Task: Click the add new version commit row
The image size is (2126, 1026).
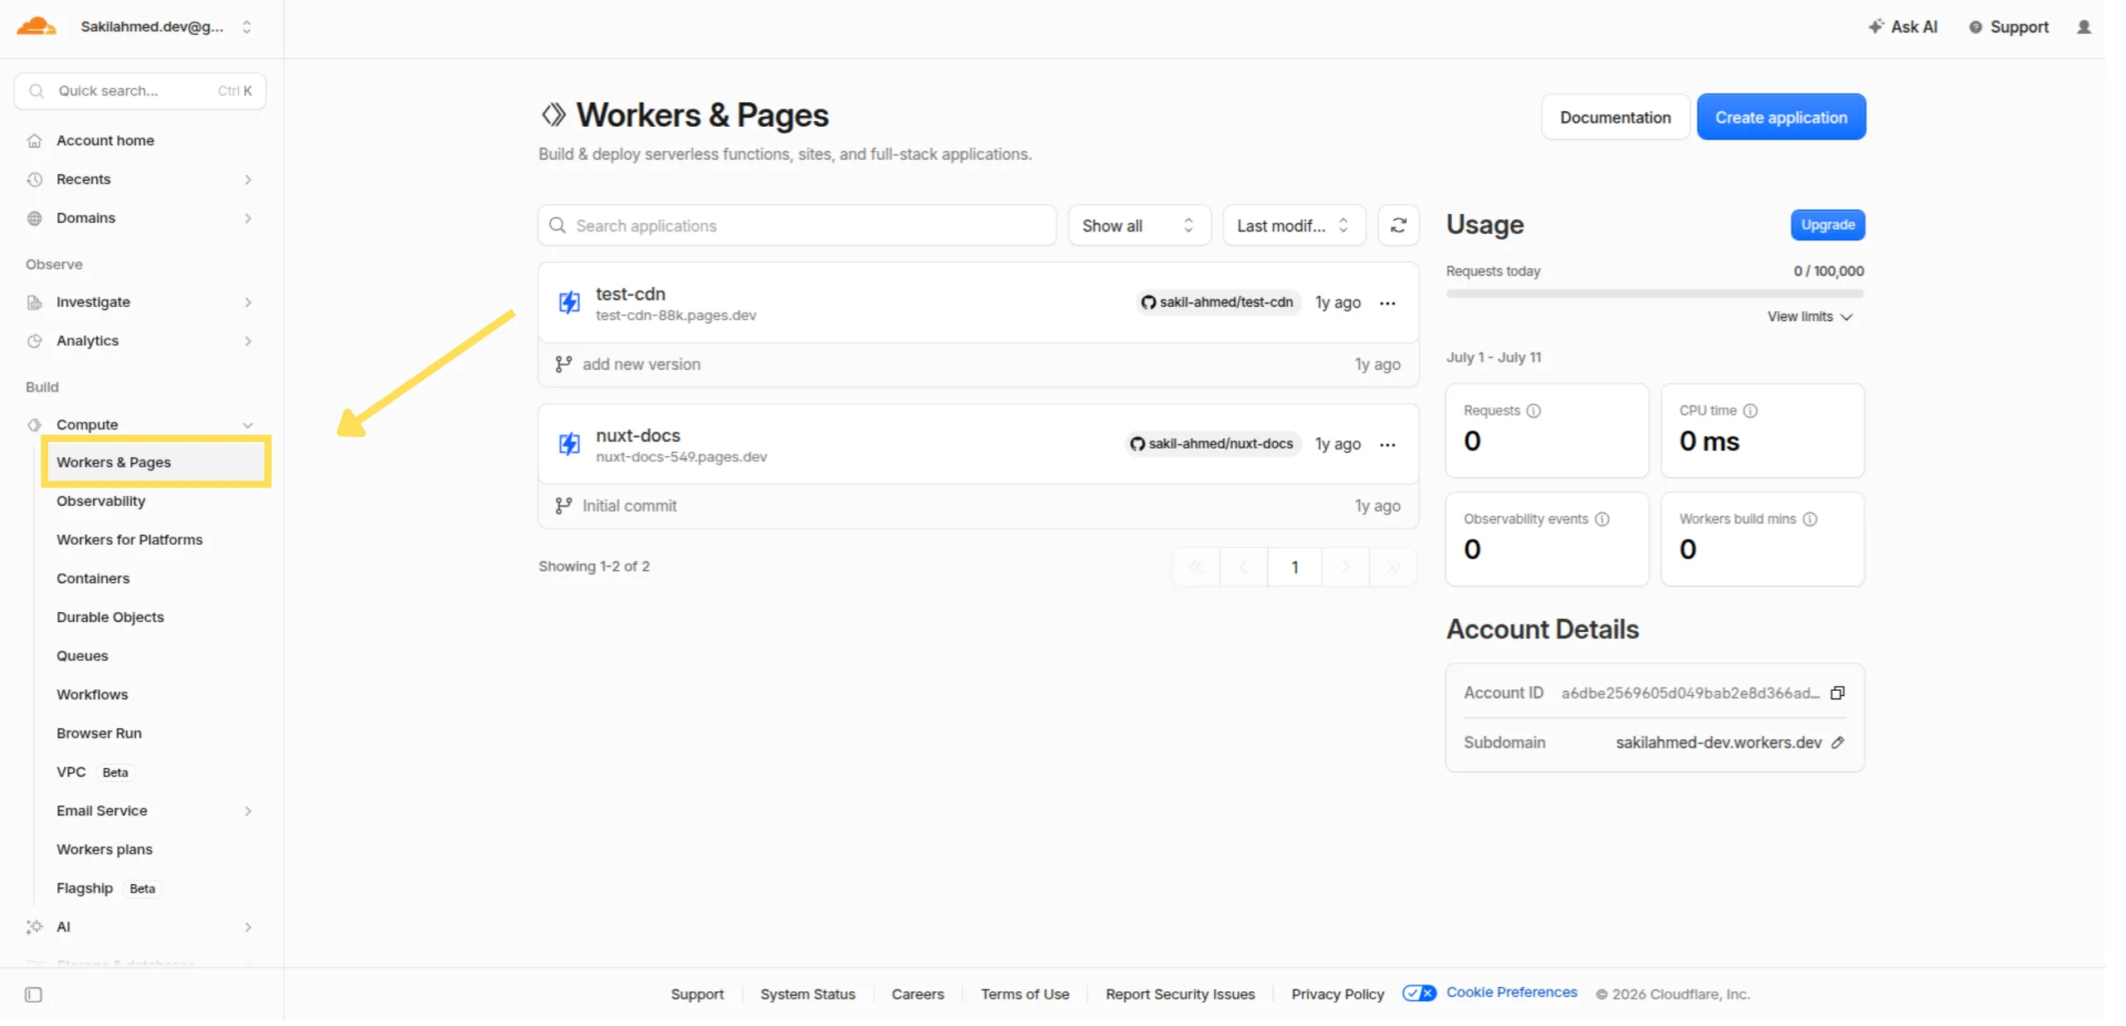Action: pos(978,365)
